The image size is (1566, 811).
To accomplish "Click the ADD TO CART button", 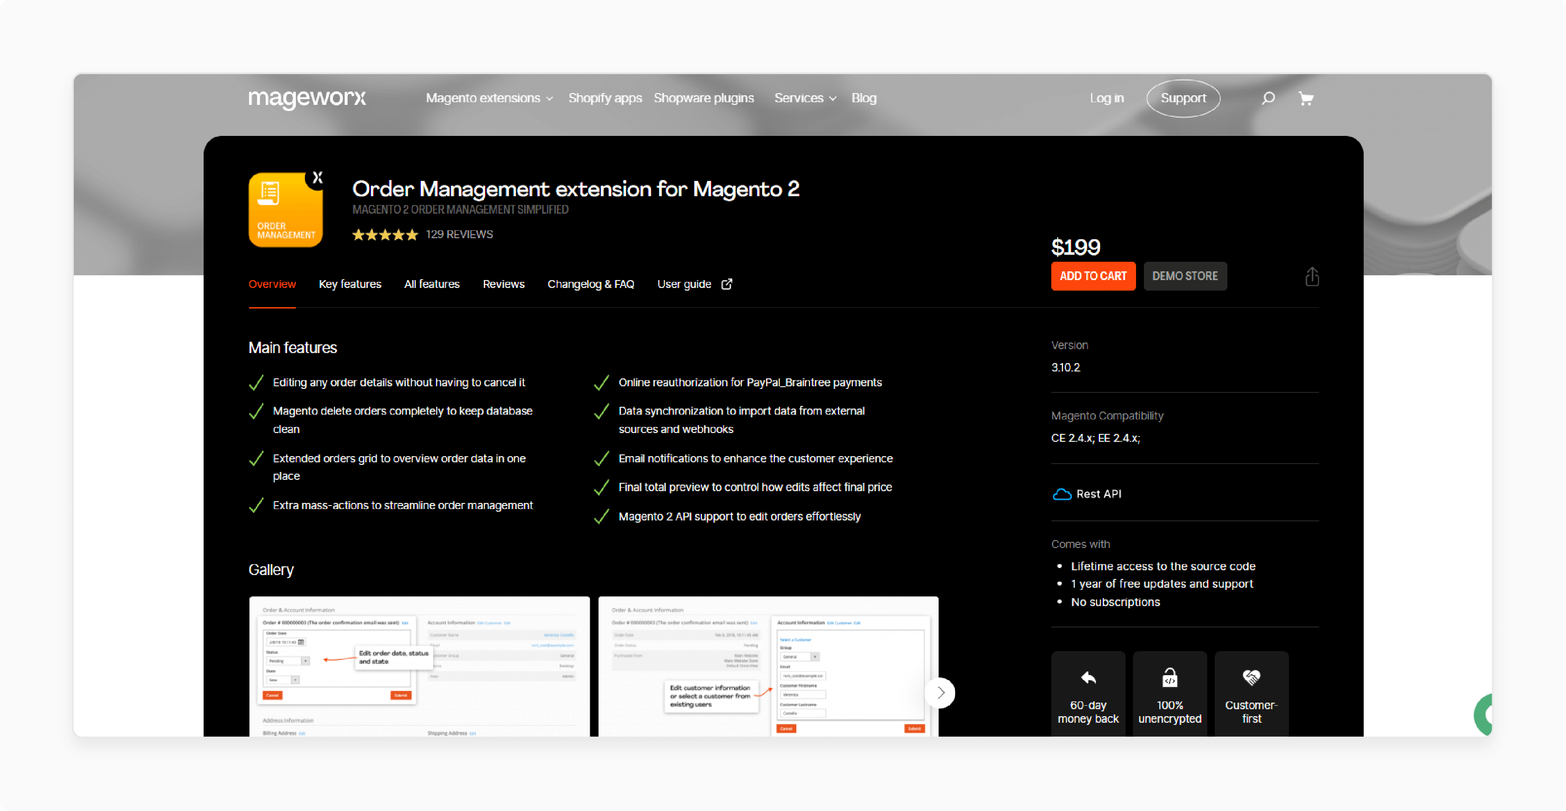I will (1093, 276).
